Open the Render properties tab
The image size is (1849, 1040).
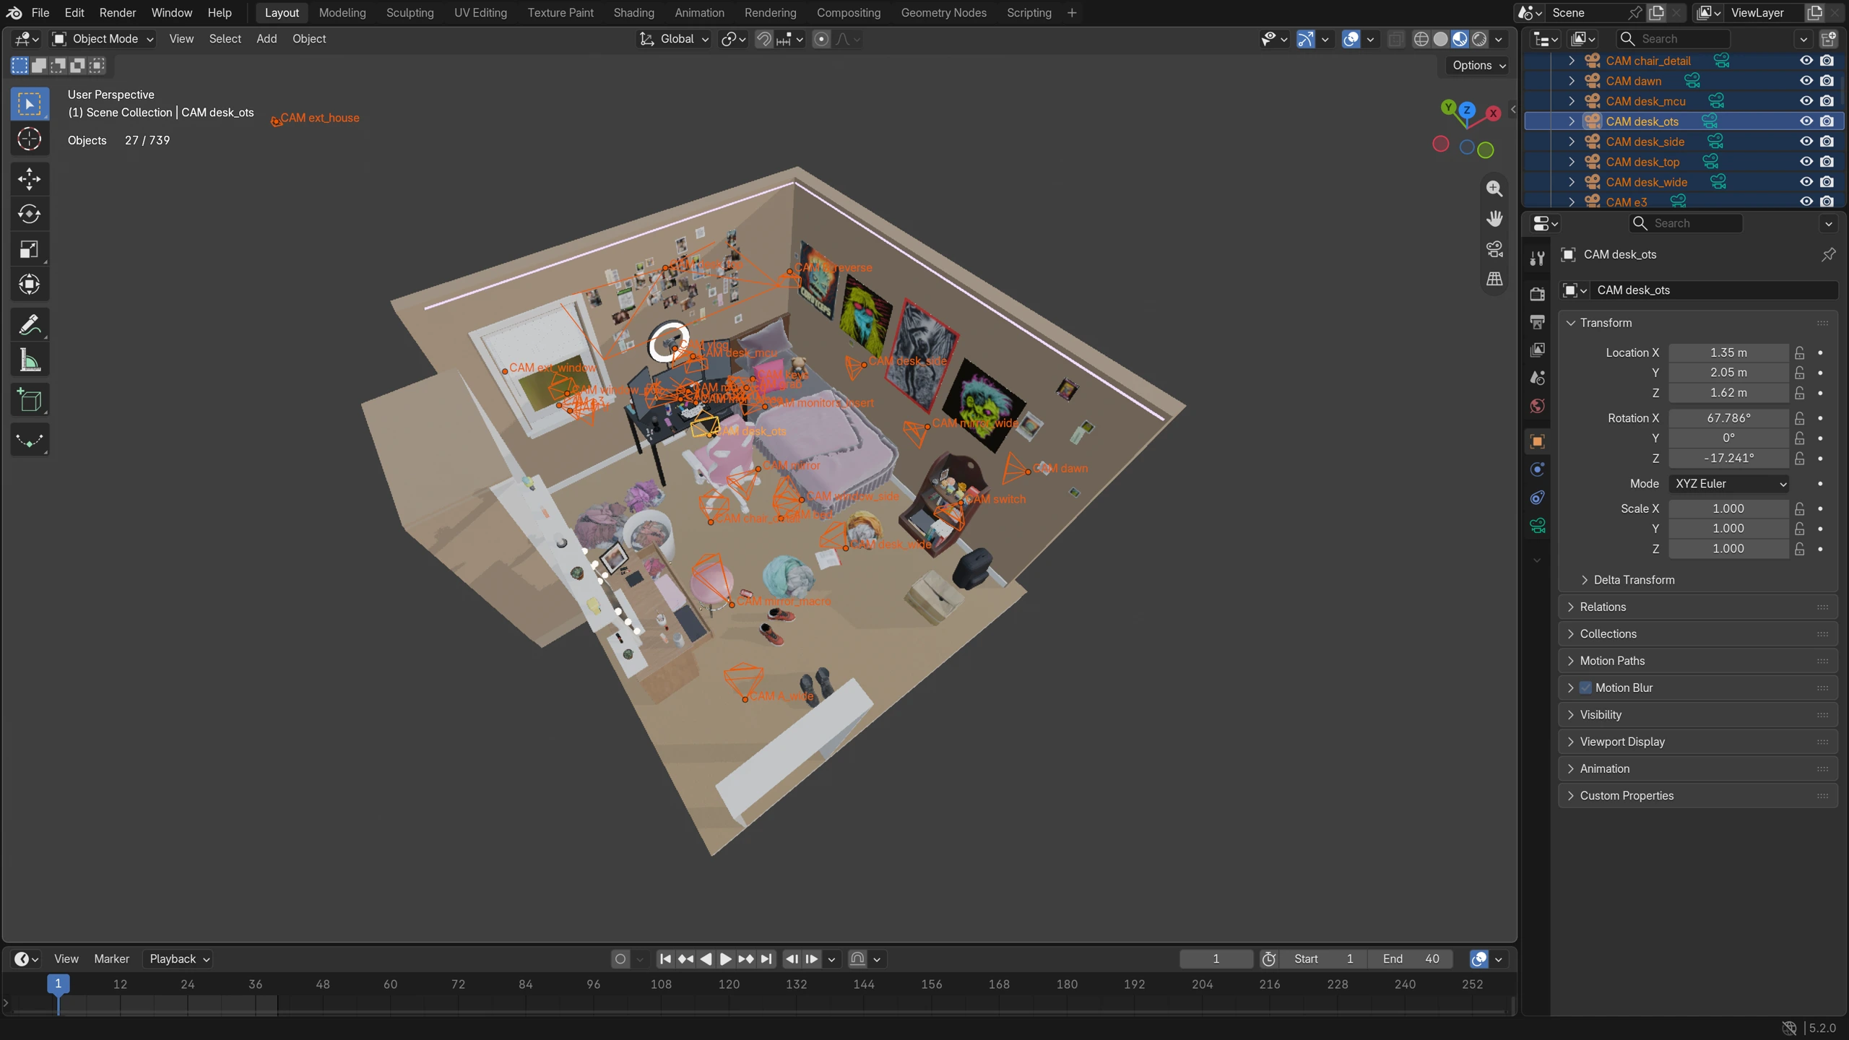click(1538, 293)
